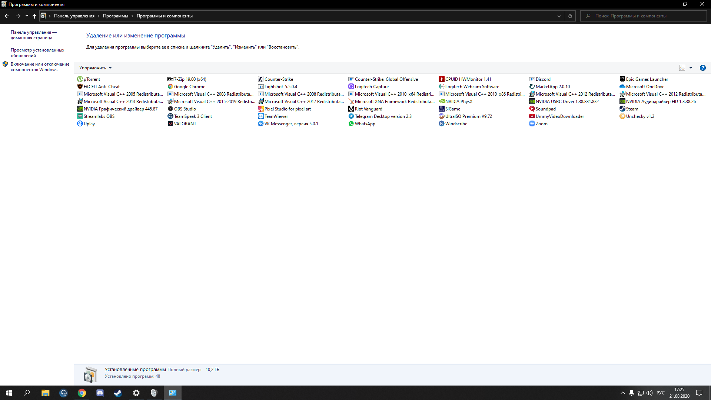The image size is (711, 400).
Task: Open the help question mark button
Action: point(702,68)
